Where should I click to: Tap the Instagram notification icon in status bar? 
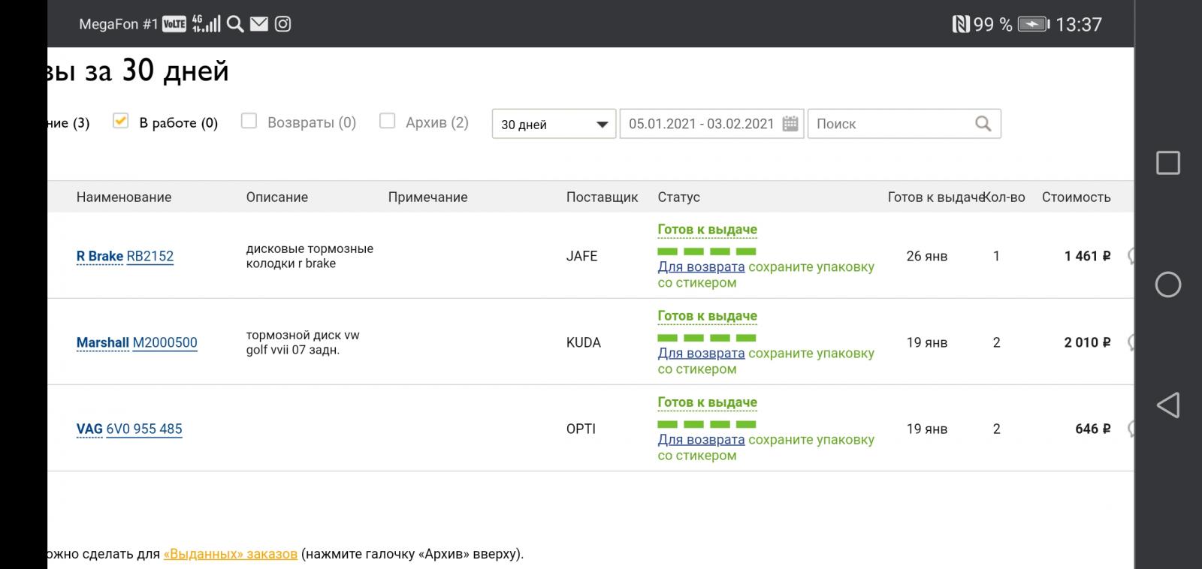282,24
